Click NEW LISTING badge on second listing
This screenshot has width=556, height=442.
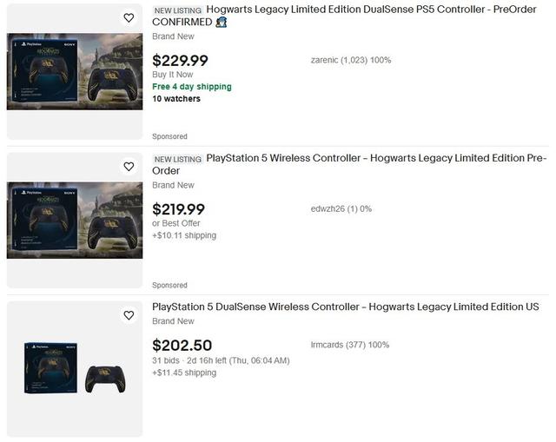(177, 160)
